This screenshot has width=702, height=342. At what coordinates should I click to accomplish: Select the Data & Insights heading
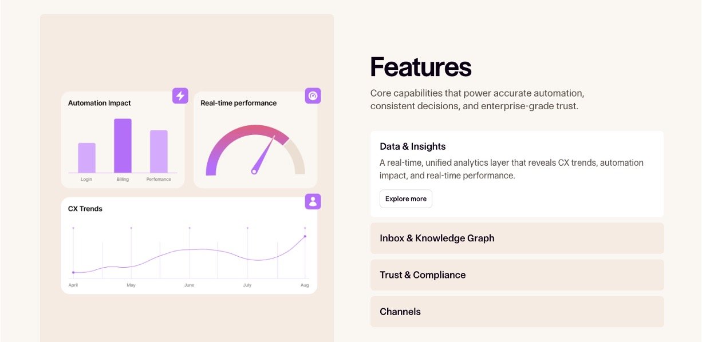pyautogui.click(x=412, y=146)
